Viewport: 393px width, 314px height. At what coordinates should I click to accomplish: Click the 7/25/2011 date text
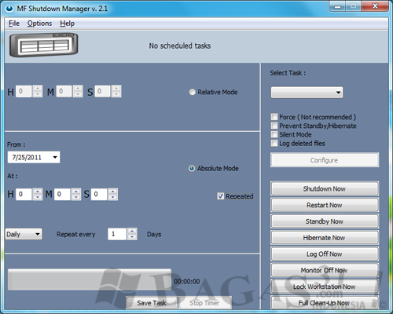click(27, 157)
